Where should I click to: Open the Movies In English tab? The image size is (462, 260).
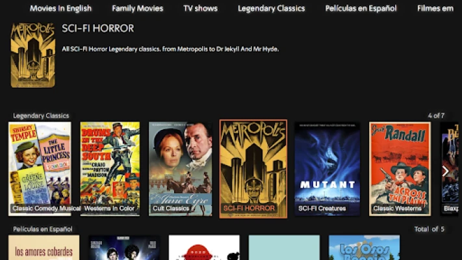(x=60, y=8)
